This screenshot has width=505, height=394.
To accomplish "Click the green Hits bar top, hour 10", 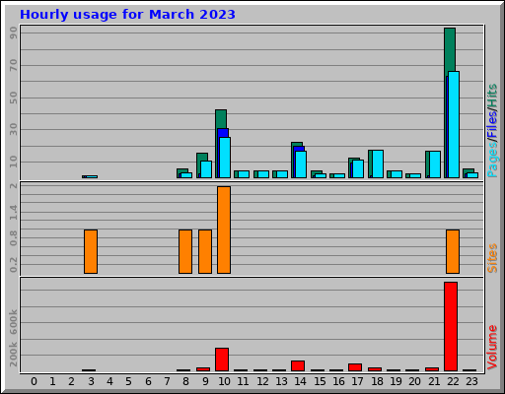I will 221,118.
